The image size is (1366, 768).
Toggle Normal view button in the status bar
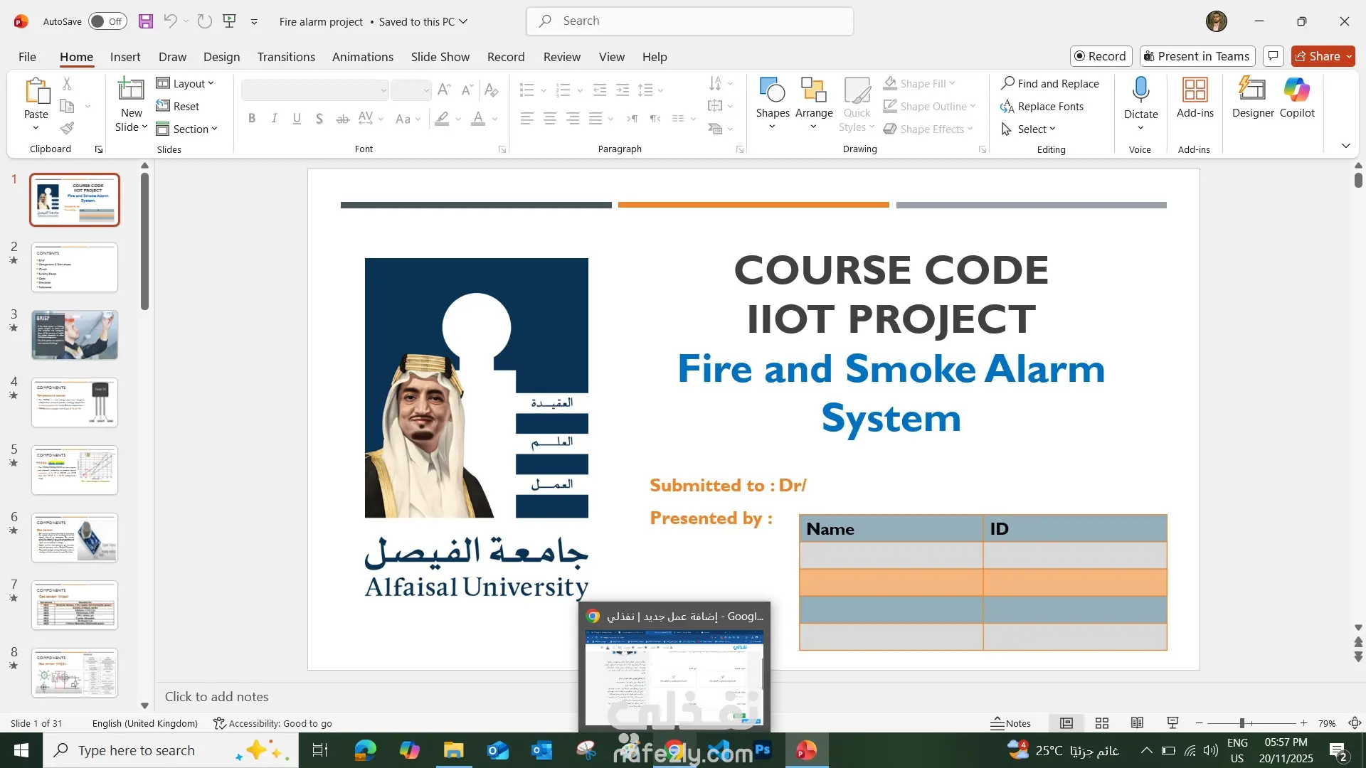[1066, 723]
